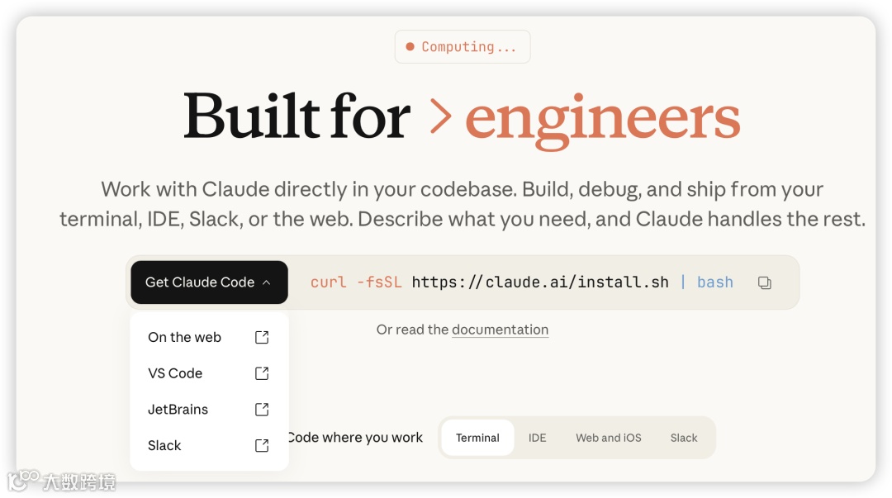
Task: Click the orange prompt arrow before engineers
Action: [441, 117]
